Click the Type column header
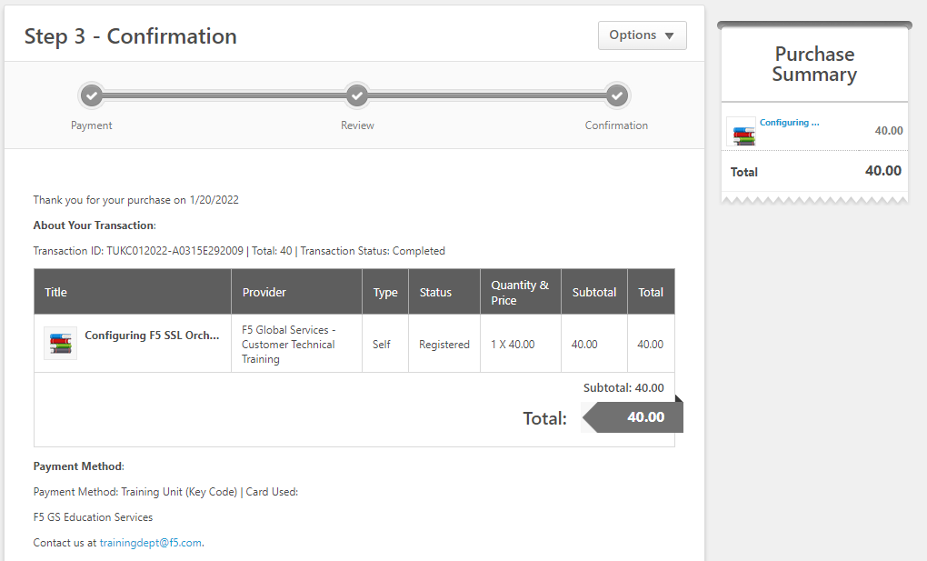The image size is (927, 561). [385, 292]
